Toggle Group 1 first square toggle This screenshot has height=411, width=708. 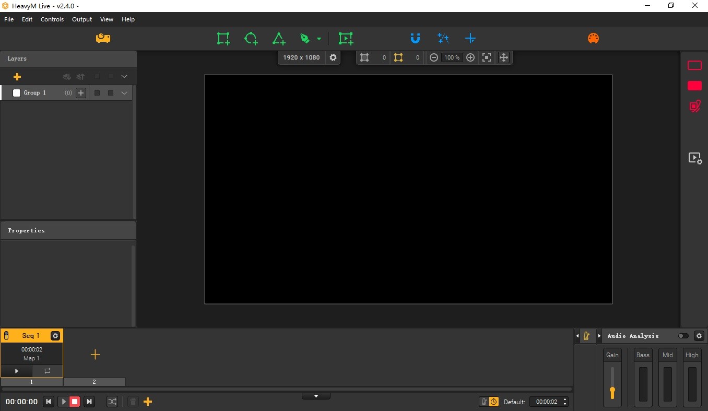pyautogui.click(x=97, y=93)
